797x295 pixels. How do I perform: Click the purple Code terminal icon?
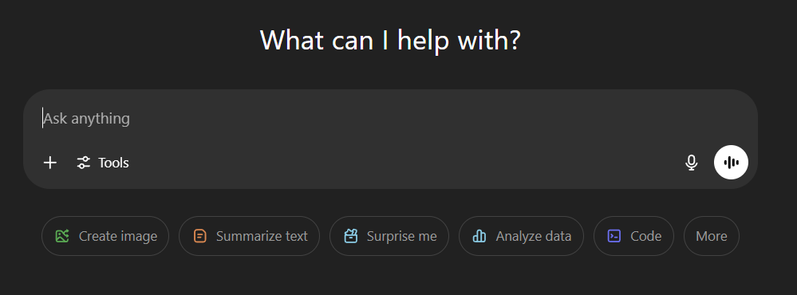pos(614,236)
